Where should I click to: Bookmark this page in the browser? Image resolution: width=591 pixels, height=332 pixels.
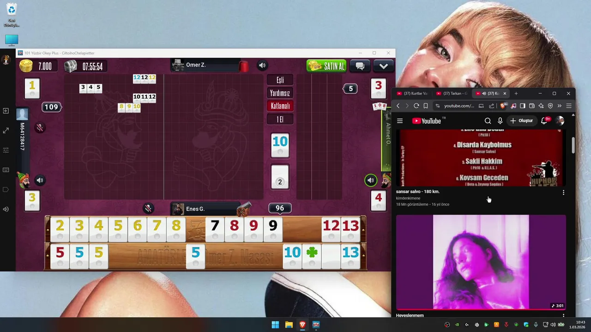click(x=426, y=106)
